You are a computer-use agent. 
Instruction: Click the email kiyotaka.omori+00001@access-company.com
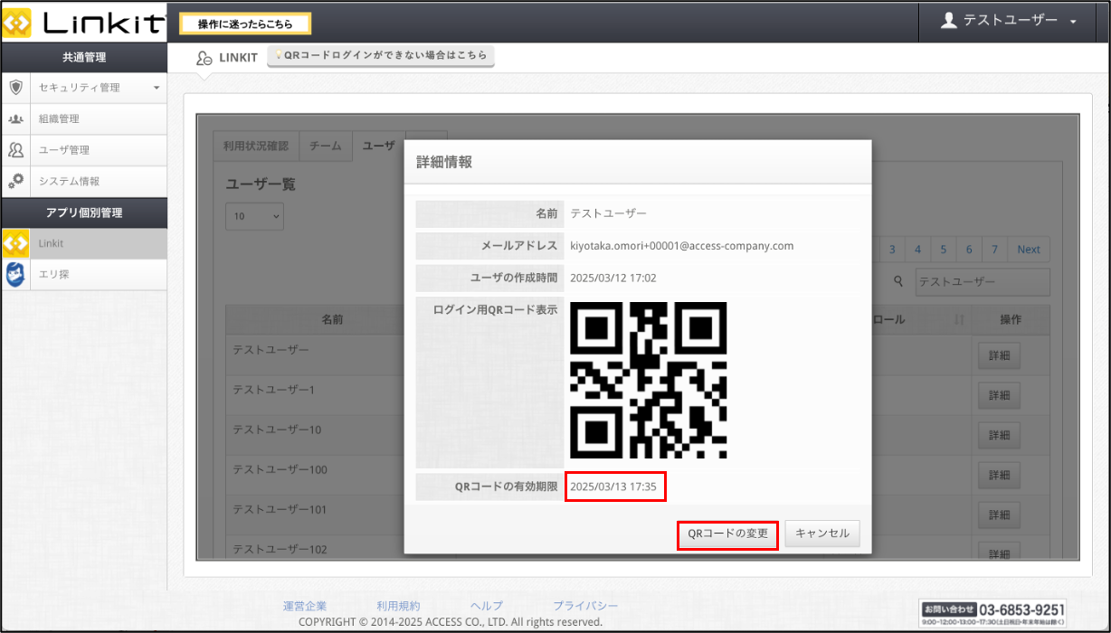coord(682,245)
